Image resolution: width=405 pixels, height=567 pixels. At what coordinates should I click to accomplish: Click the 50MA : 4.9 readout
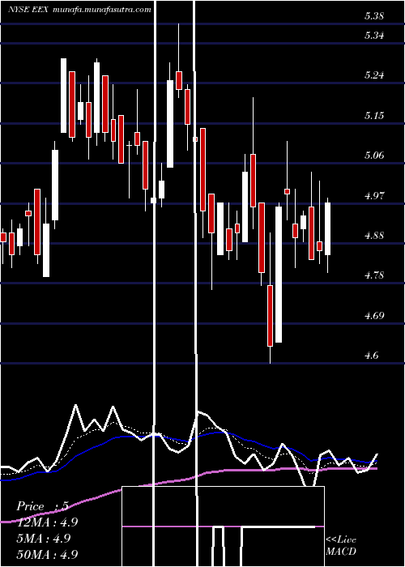coord(47,554)
